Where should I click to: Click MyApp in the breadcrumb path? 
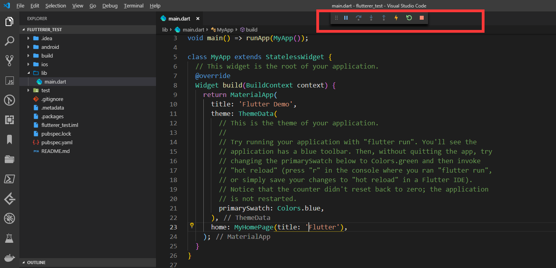click(x=225, y=30)
